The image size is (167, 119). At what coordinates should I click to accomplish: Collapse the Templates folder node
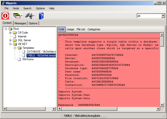15,48
